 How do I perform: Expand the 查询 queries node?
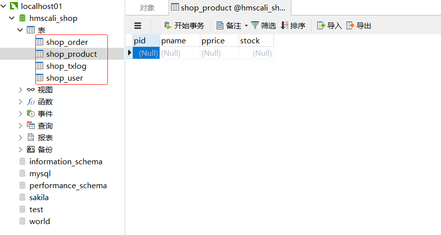(x=20, y=125)
